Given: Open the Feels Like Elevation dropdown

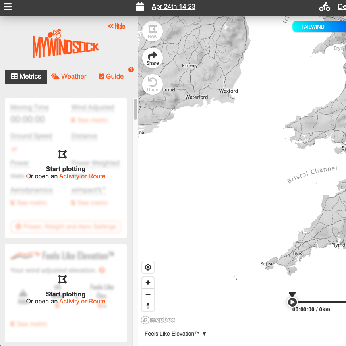Looking at the screenshot, I should coord(175,334).
